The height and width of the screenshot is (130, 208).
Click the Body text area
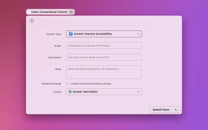click(104, 72)
